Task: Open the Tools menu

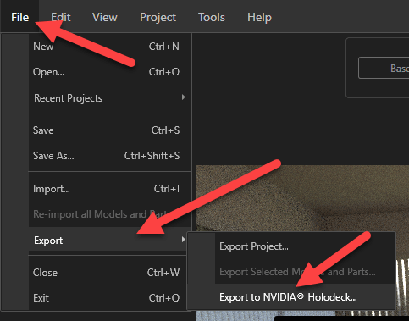Action: [212, 17]
